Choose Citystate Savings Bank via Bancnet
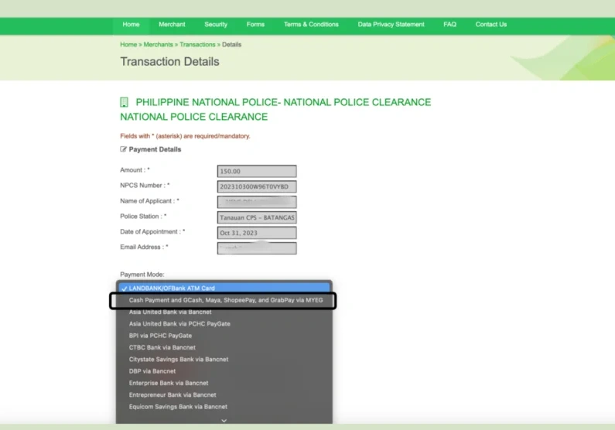615x430 pixels. coord(224,359)
